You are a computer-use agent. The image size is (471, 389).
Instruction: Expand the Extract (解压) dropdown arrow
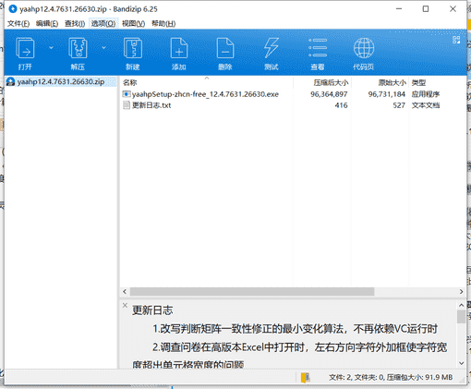(103, 48)
